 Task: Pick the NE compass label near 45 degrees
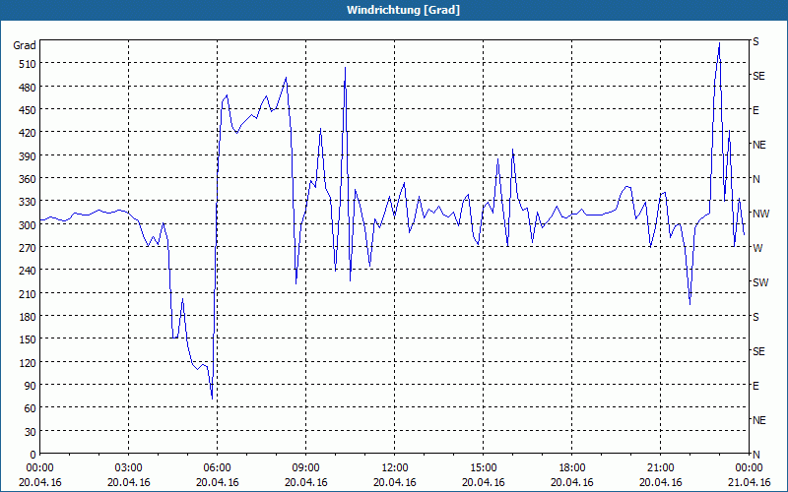point(758,420)
